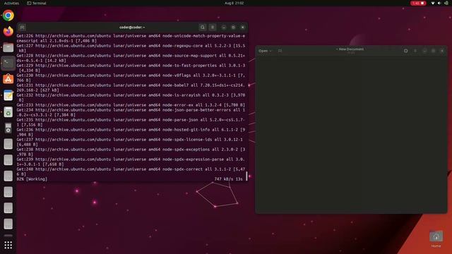This screenshot has height=254, width=452.
Task: Click the Get:229 node-to-fast-properties line
Action: pos(131,68)
